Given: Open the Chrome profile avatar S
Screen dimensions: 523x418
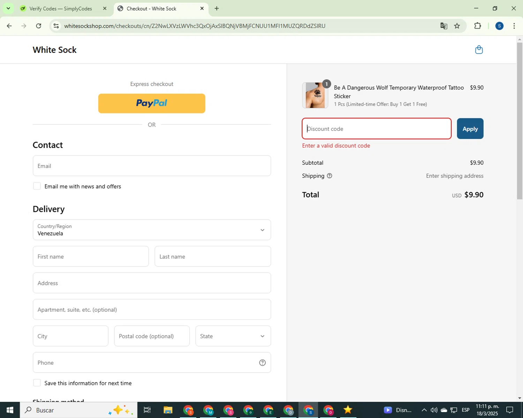Looking at the screenshot, I should click(x=499, y=26).
